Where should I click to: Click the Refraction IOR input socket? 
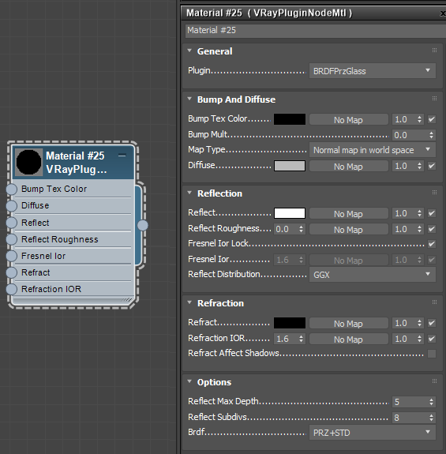point(12,289)
